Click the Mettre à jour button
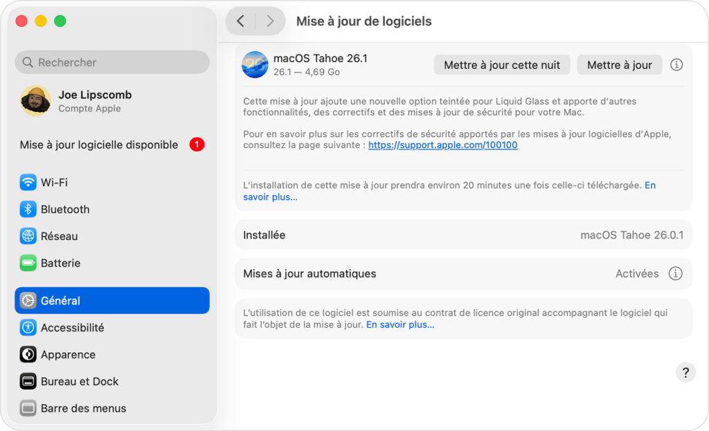Image resolution: width=709 pixels, height=431 pixels. pyautogui.click(x=619, y=65)
